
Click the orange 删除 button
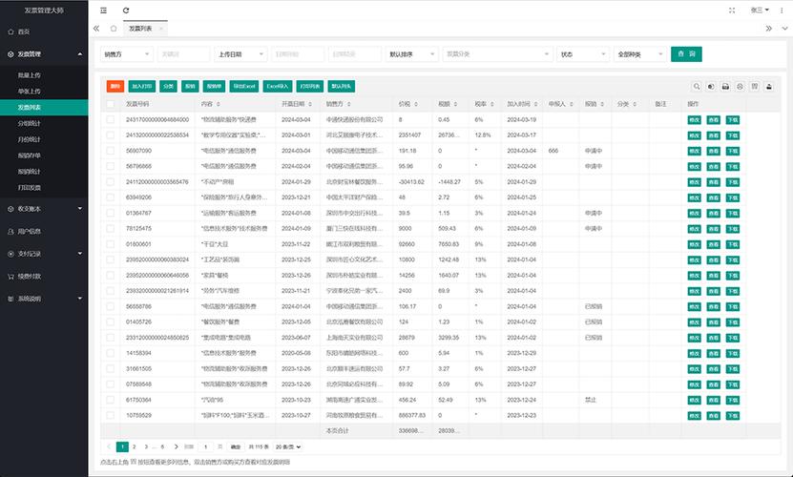coord(115,87)
